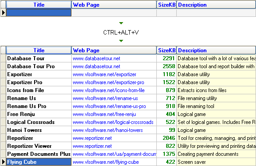Open the www.vlsoftware.net/exportizer link

[x=105, y=74]
